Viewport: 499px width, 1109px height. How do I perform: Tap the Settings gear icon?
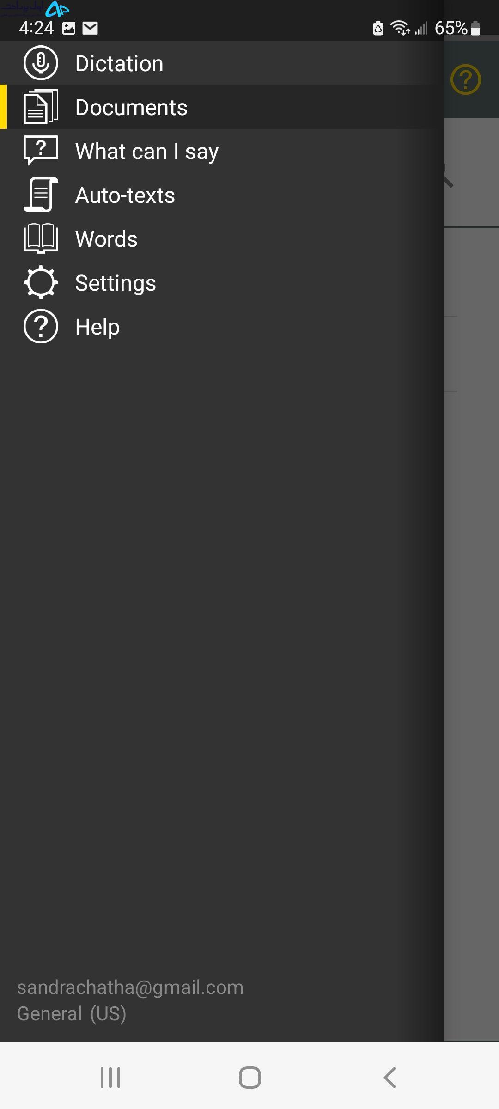coord(41,282)
